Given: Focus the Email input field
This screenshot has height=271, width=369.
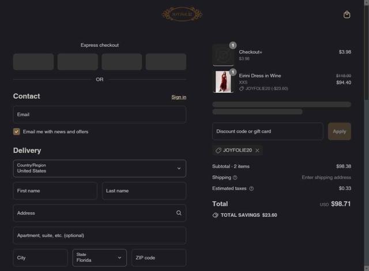Looking at the screenshot, I should 100,114.
